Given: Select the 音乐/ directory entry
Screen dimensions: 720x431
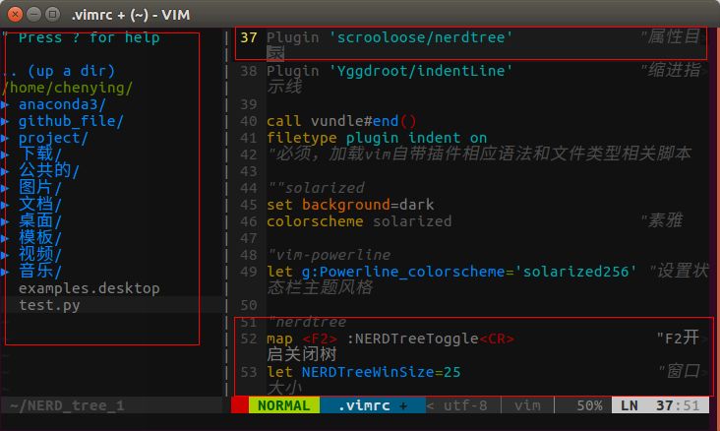Looking at the screenshot, I should 40,272.
